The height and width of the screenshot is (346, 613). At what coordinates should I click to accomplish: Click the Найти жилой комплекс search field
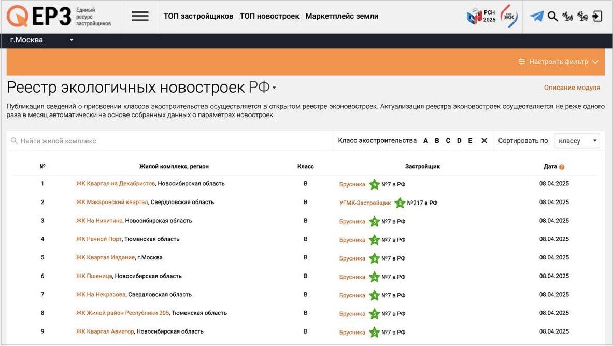171,141
